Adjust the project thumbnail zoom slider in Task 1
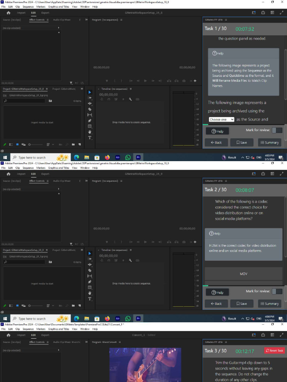287x382 pixels. click(36, 144)
